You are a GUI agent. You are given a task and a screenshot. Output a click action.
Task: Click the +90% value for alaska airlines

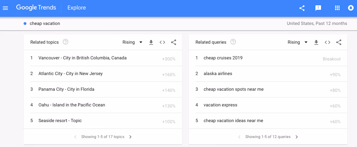335,75
